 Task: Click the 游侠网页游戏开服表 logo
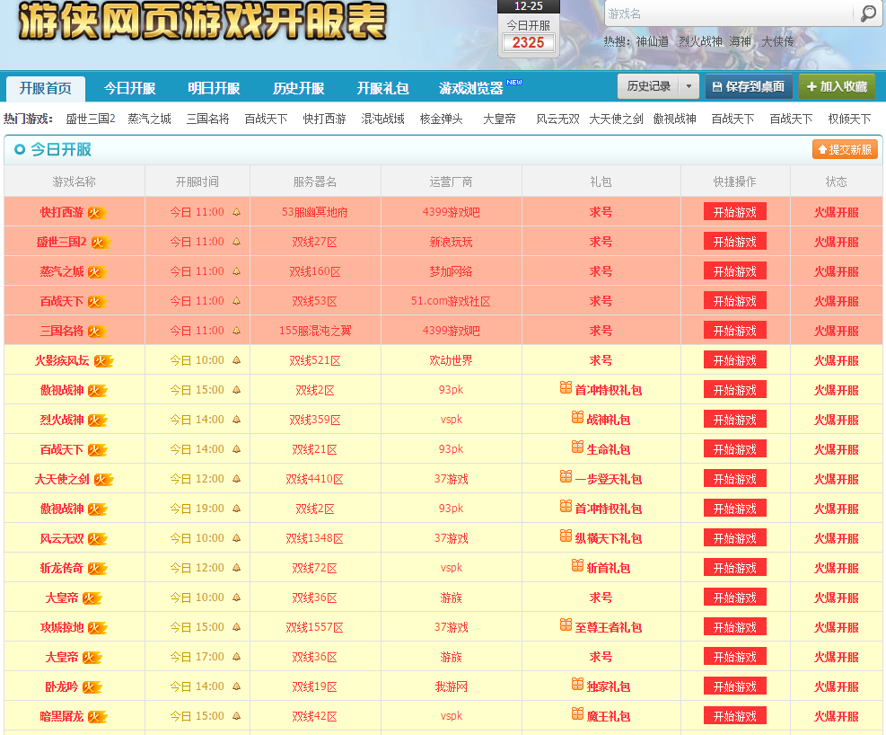202,22
